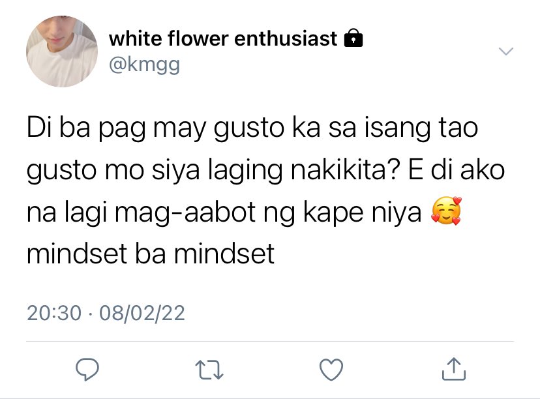Viewport: 540px width, 399px height.
Task: Retweet this post using the arrows icon
Action: [209, 370]
